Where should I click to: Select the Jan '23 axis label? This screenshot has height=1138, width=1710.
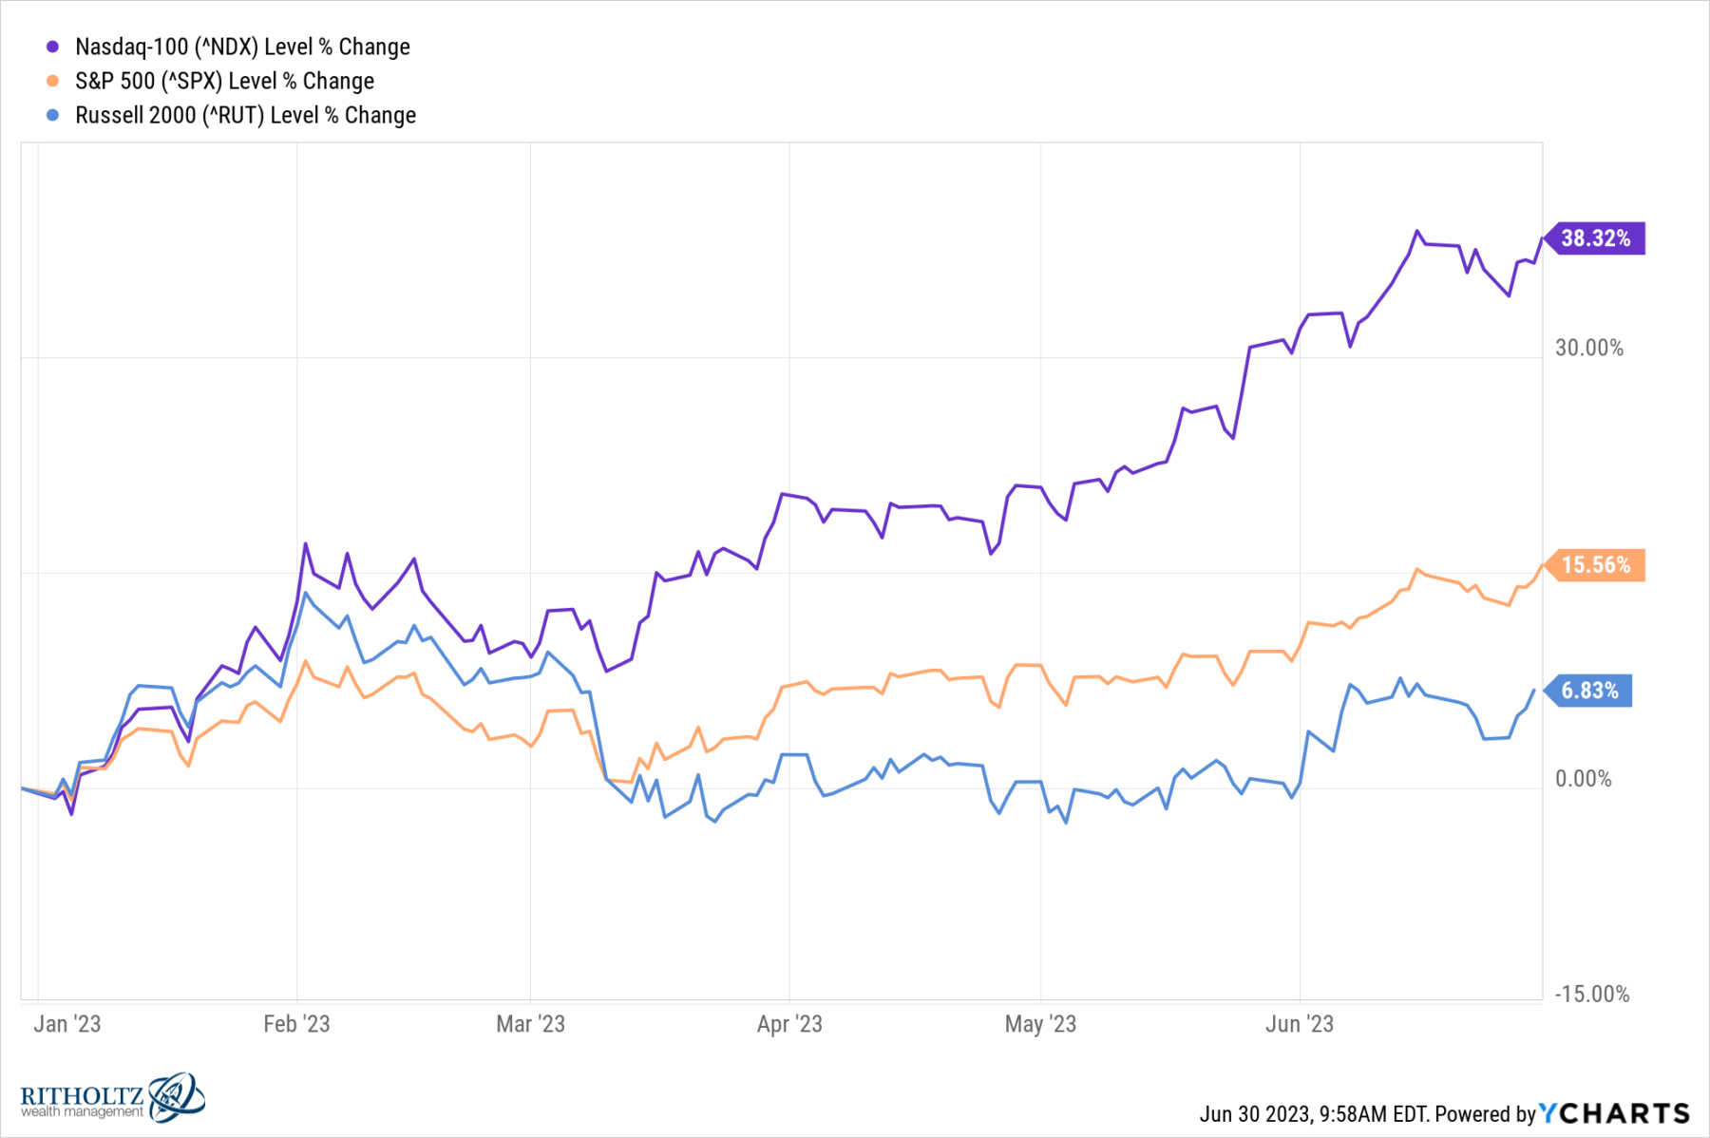[x=66, y=1024]
